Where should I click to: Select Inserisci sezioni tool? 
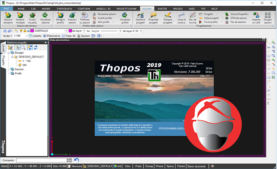pyautogui.click(x=72, y=18)
